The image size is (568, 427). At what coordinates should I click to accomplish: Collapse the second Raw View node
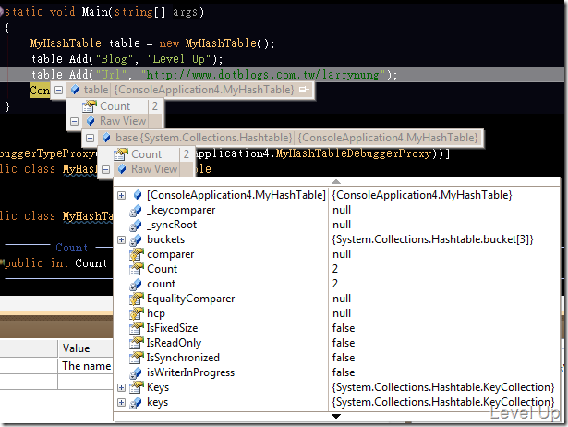coord(105,169)
